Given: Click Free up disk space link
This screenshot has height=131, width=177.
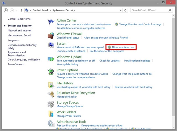Looking at the screenshot, I should pyautogui.click(x=67, y=125).
